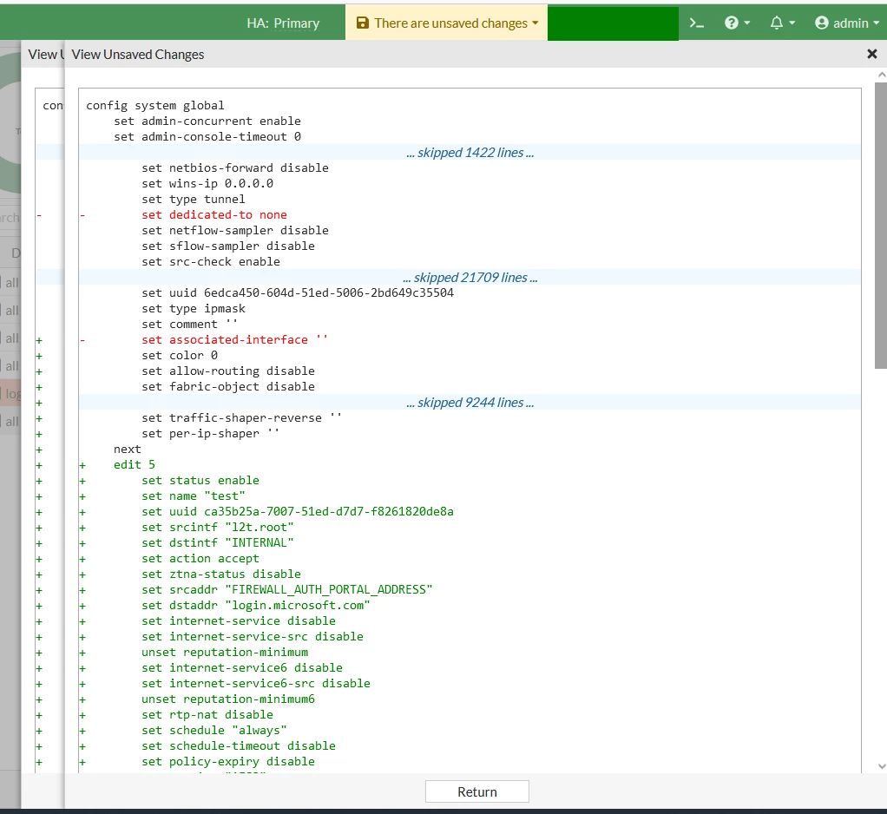The width and height of the screenshot is (887, 814).
Task: Open the CLI console icon
Action: tap(696, 23)
